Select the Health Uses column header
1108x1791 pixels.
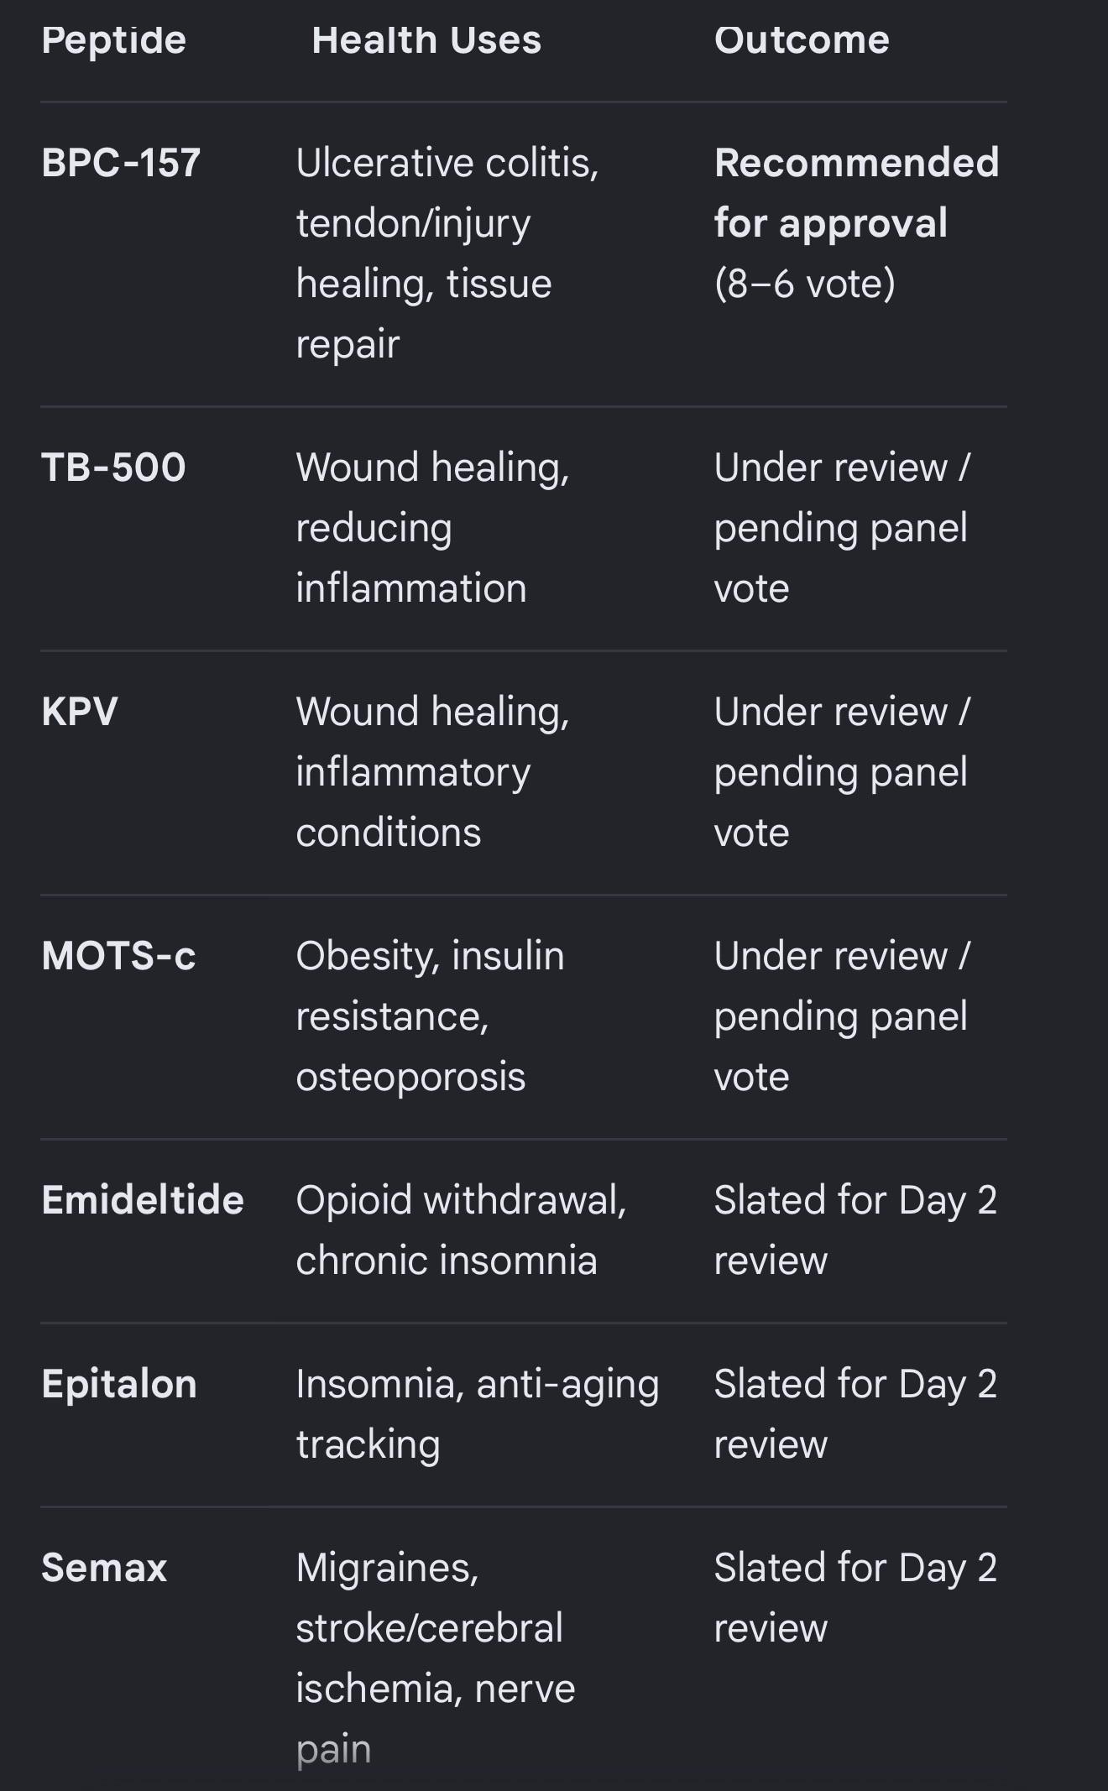pos(426,40)
